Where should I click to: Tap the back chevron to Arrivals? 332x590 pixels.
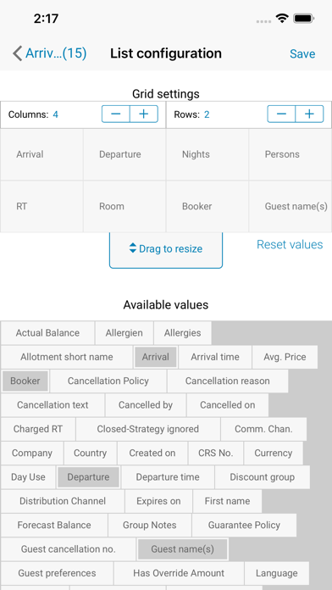17,53
